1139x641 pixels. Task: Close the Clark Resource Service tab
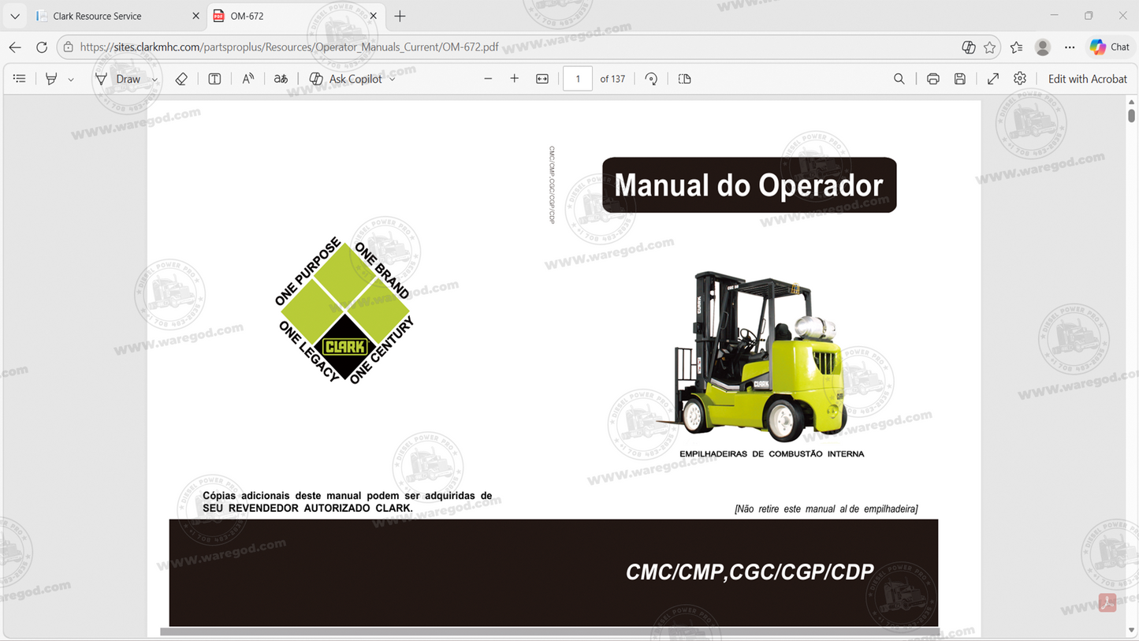[196, 16]
